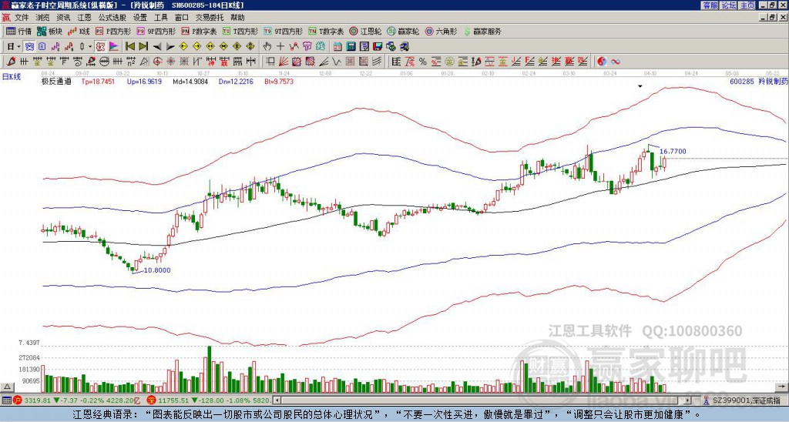Open the 文件 menu
This screenshot has width=789, height=422.
coord(22,18)
